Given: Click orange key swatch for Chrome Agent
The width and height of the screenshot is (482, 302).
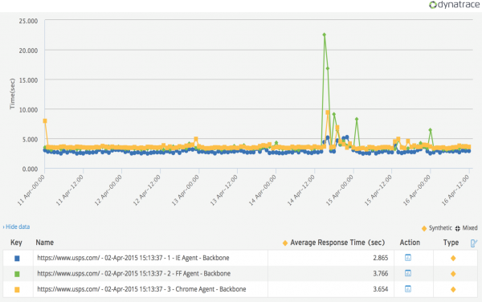Looking at the screenshot, I should [17, 290].
